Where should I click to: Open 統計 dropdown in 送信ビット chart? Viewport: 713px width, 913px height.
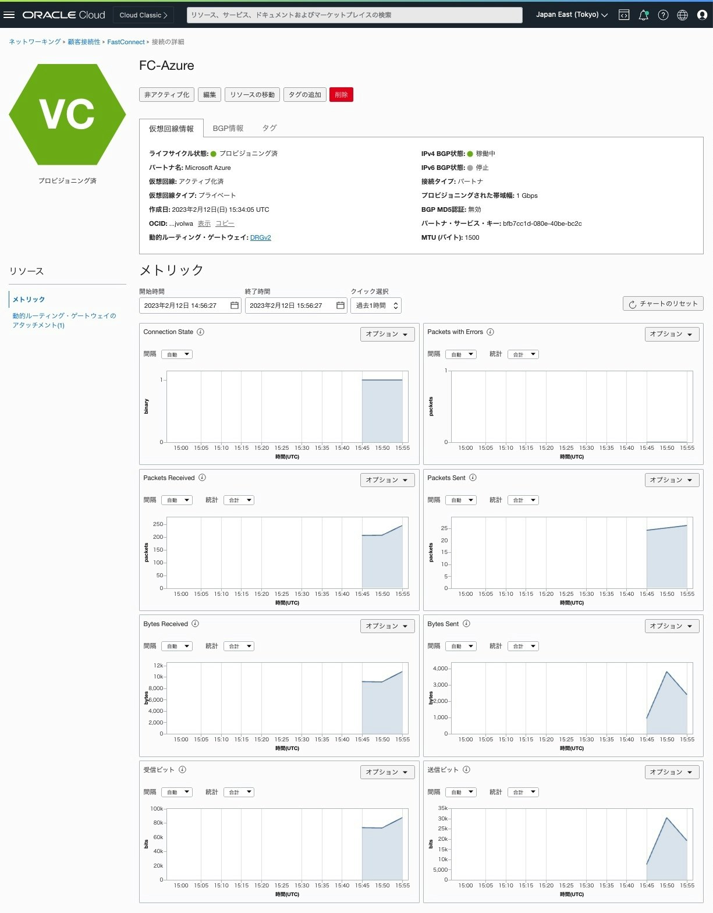click(x=523, y=792)
